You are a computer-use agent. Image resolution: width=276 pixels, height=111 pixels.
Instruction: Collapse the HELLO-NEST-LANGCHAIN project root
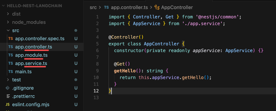tap(3, 6)
